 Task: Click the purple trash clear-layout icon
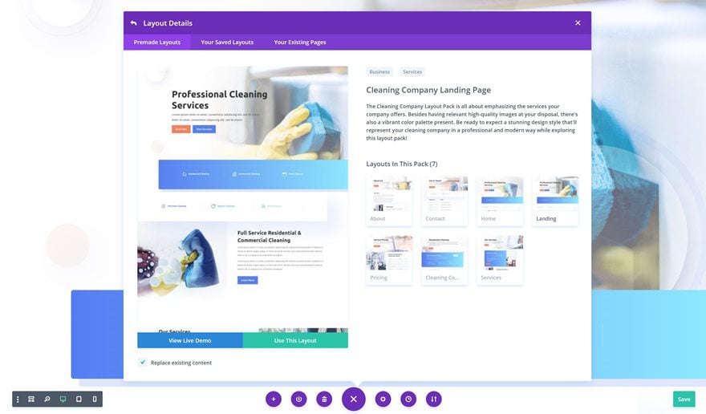(324, 399)
